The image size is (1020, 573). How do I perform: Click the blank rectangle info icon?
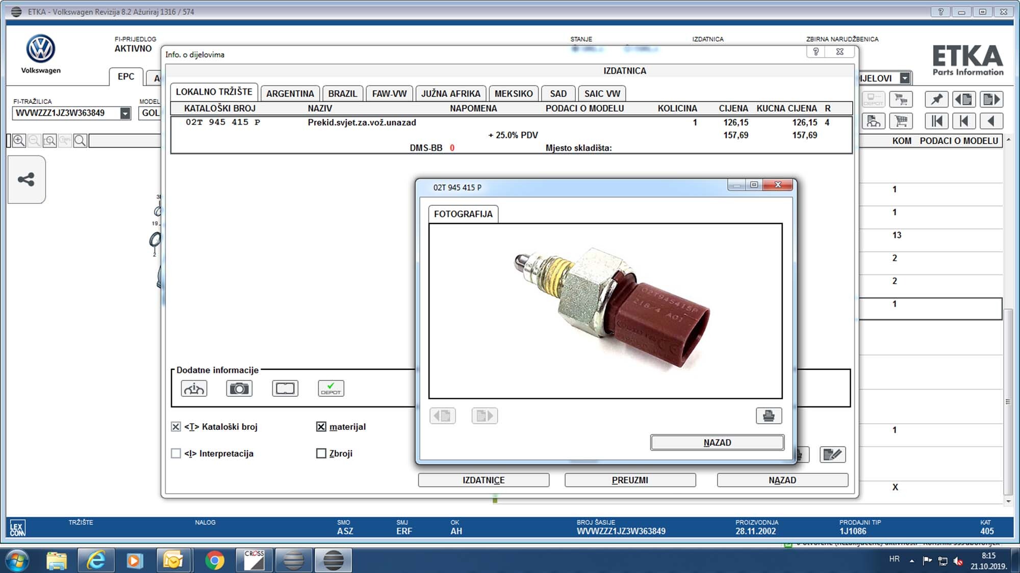(285, 389)
